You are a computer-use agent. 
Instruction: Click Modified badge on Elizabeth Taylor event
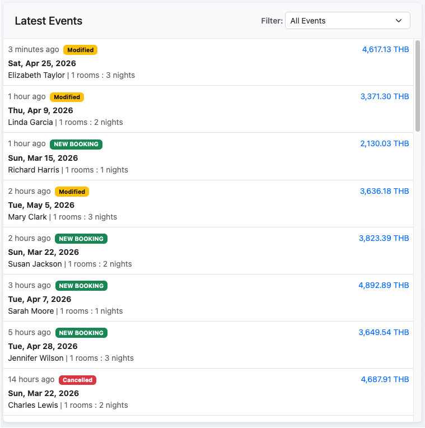[x=80, y=50]
